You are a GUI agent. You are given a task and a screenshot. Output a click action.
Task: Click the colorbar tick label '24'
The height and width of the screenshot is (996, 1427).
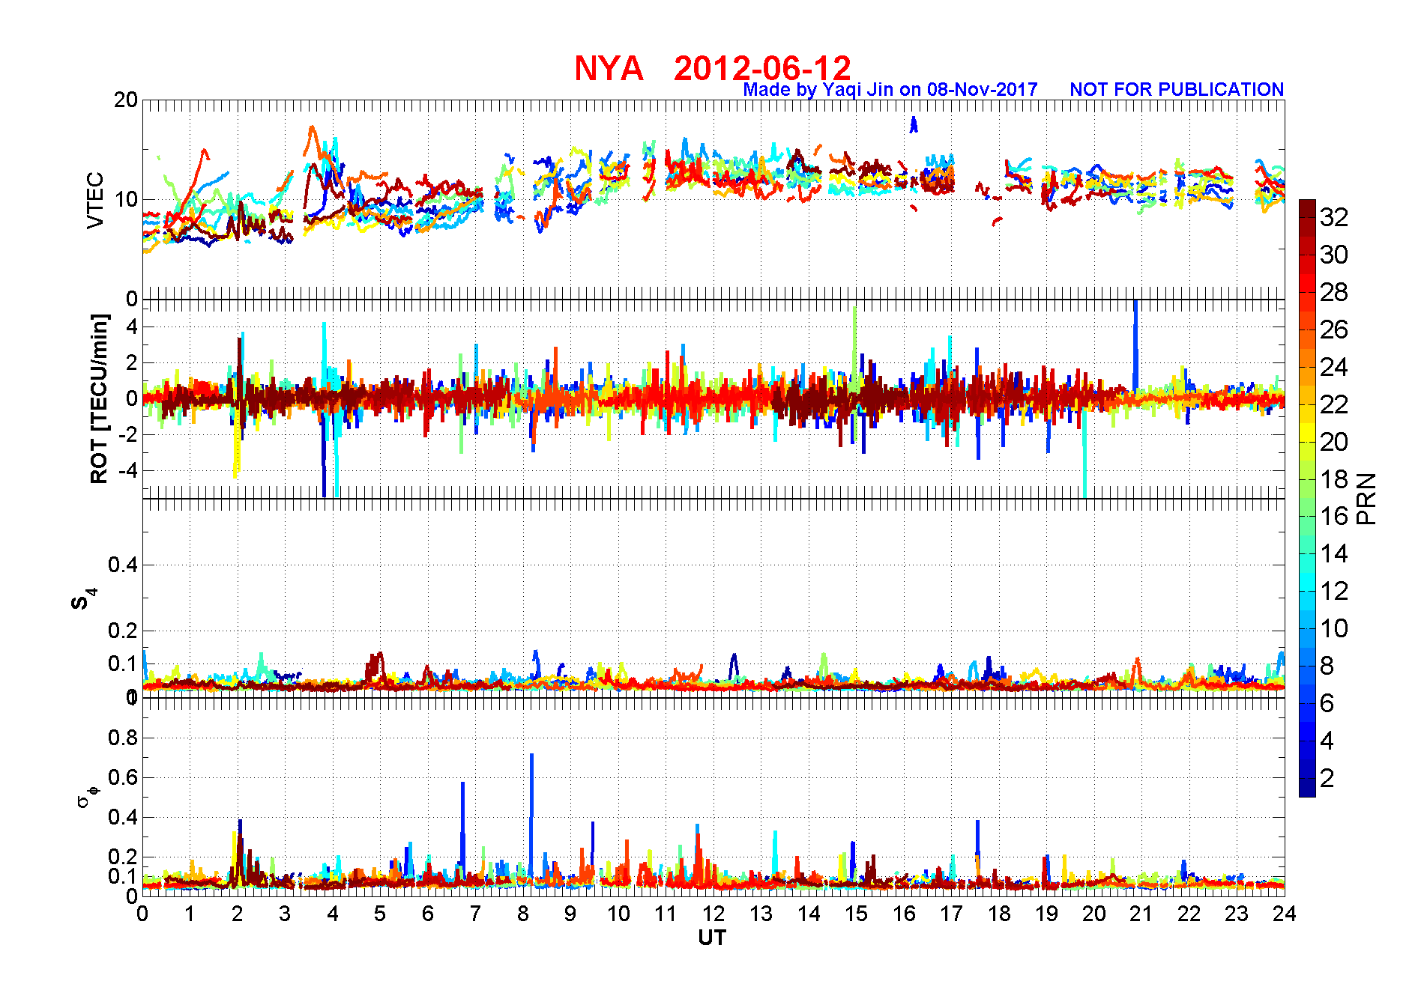pyautogui.click(x=1334, y=367)
